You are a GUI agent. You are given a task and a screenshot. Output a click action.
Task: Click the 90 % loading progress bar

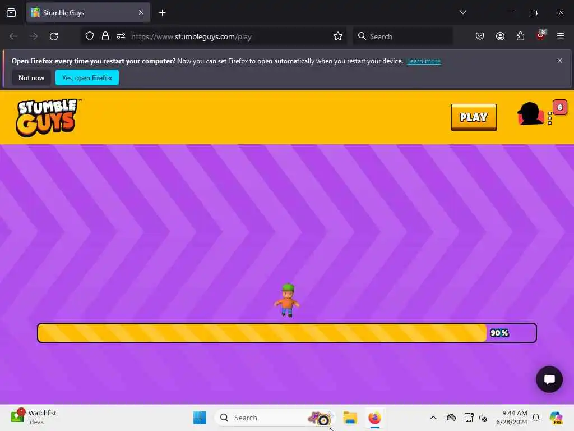coord(287,333)
